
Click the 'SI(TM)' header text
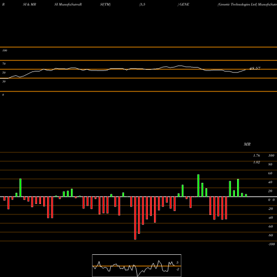click(x=105, y=4)
